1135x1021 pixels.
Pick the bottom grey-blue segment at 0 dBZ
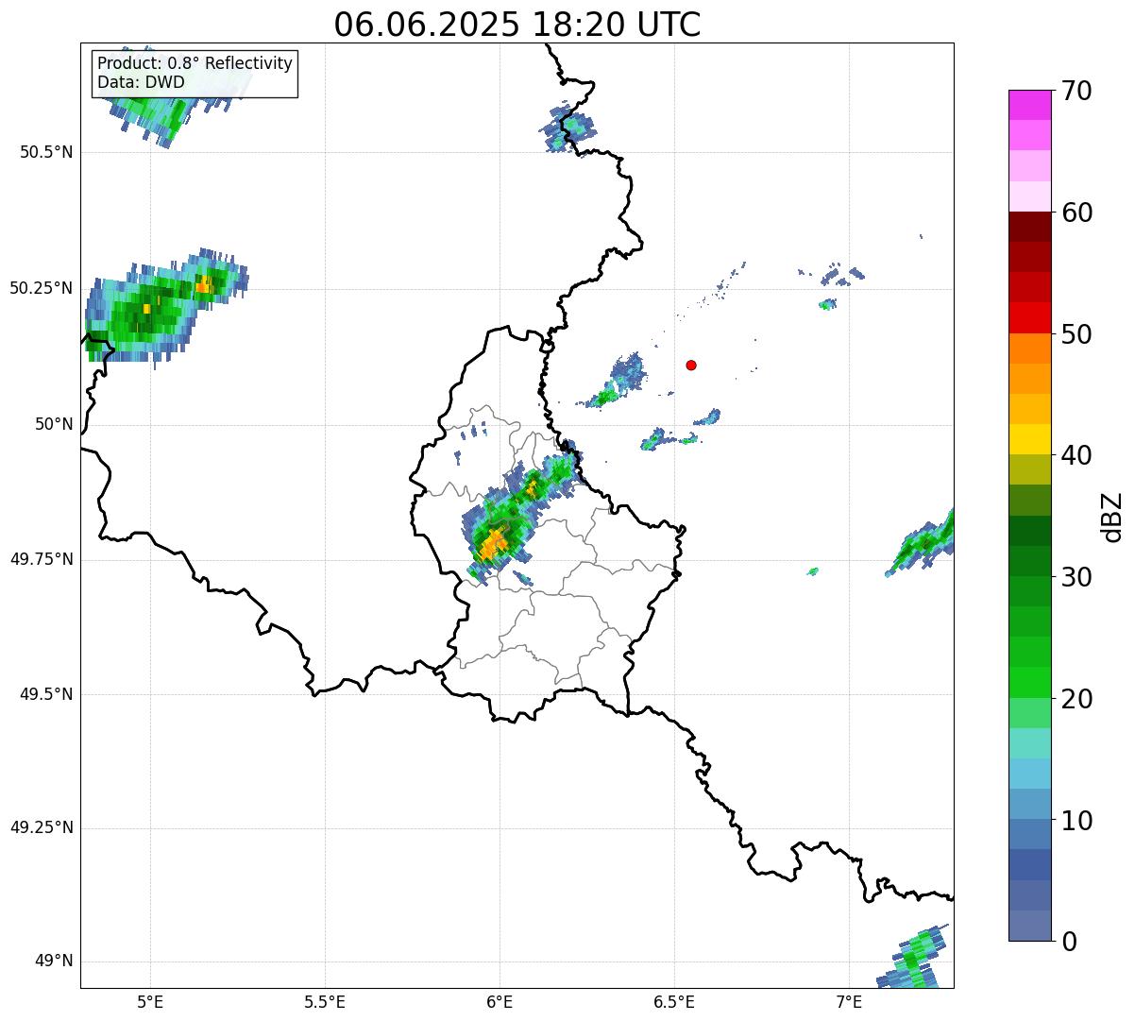pos(1029,926)
